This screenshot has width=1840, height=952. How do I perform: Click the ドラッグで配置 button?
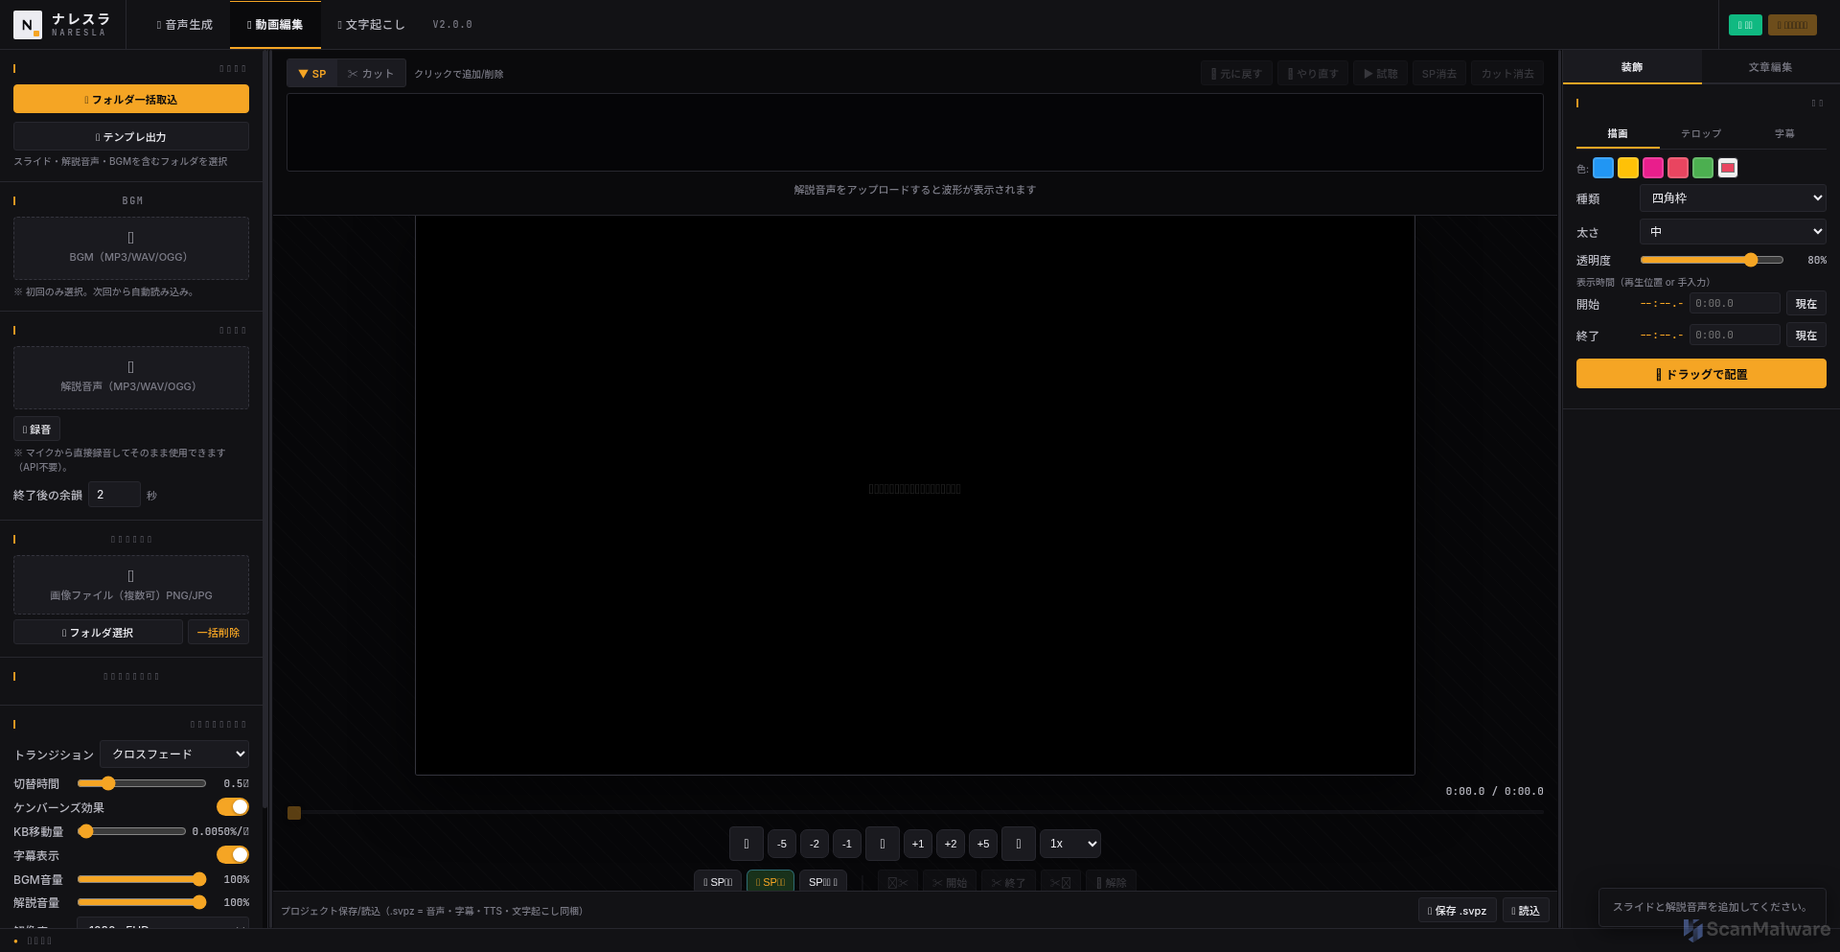[x=1701, y=374]
